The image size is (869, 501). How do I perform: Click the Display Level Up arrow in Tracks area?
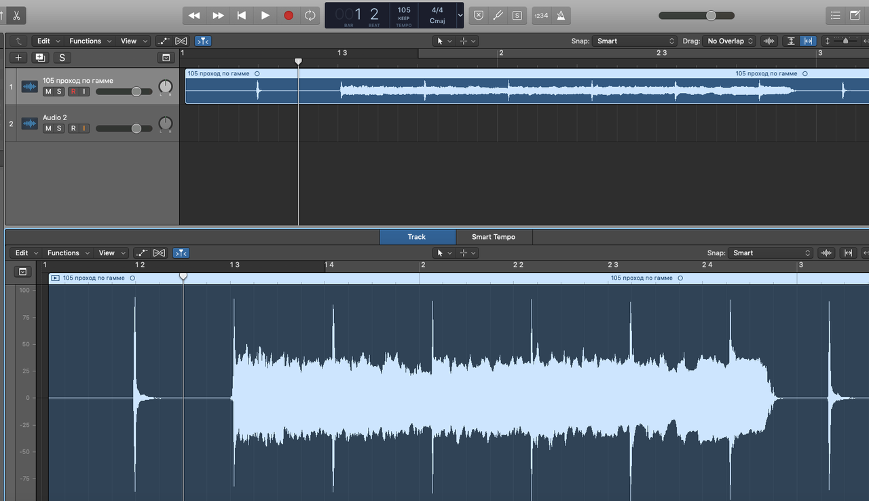18,41
